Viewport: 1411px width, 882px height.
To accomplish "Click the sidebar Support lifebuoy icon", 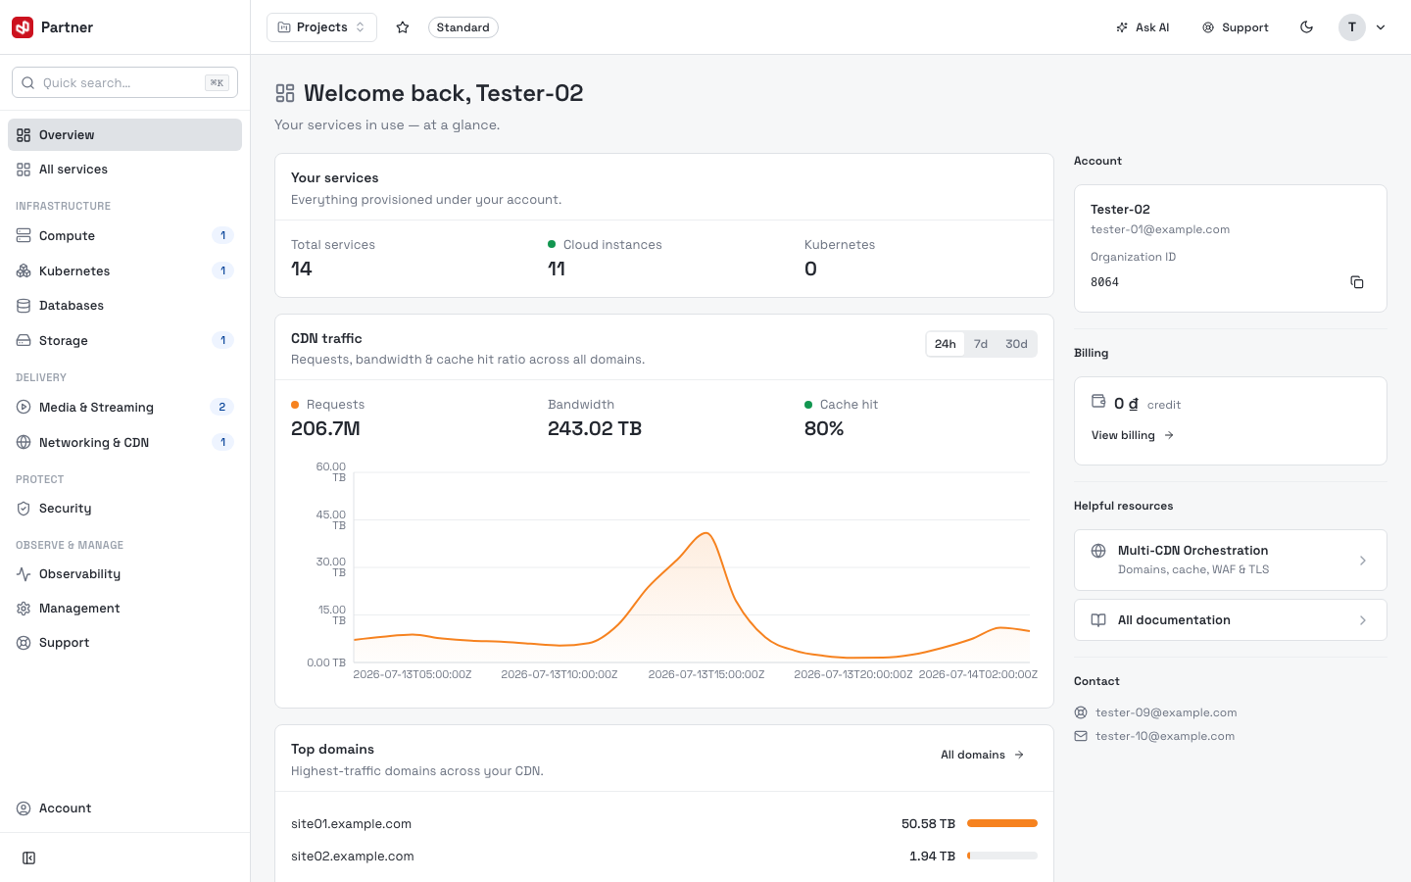I will (24, 643).
